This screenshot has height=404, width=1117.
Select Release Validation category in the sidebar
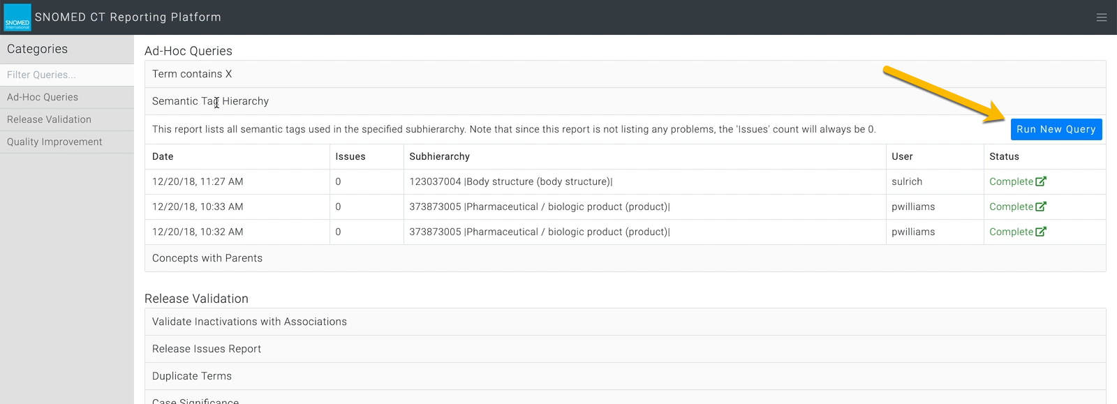click(67, 119)
